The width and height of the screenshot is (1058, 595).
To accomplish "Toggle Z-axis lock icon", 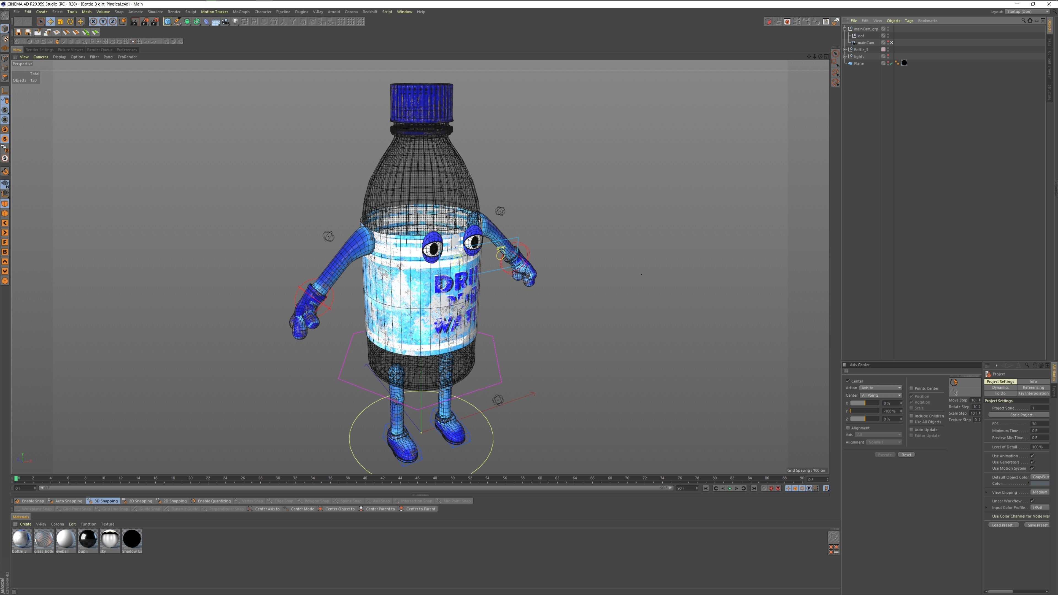I will (112, 21).
